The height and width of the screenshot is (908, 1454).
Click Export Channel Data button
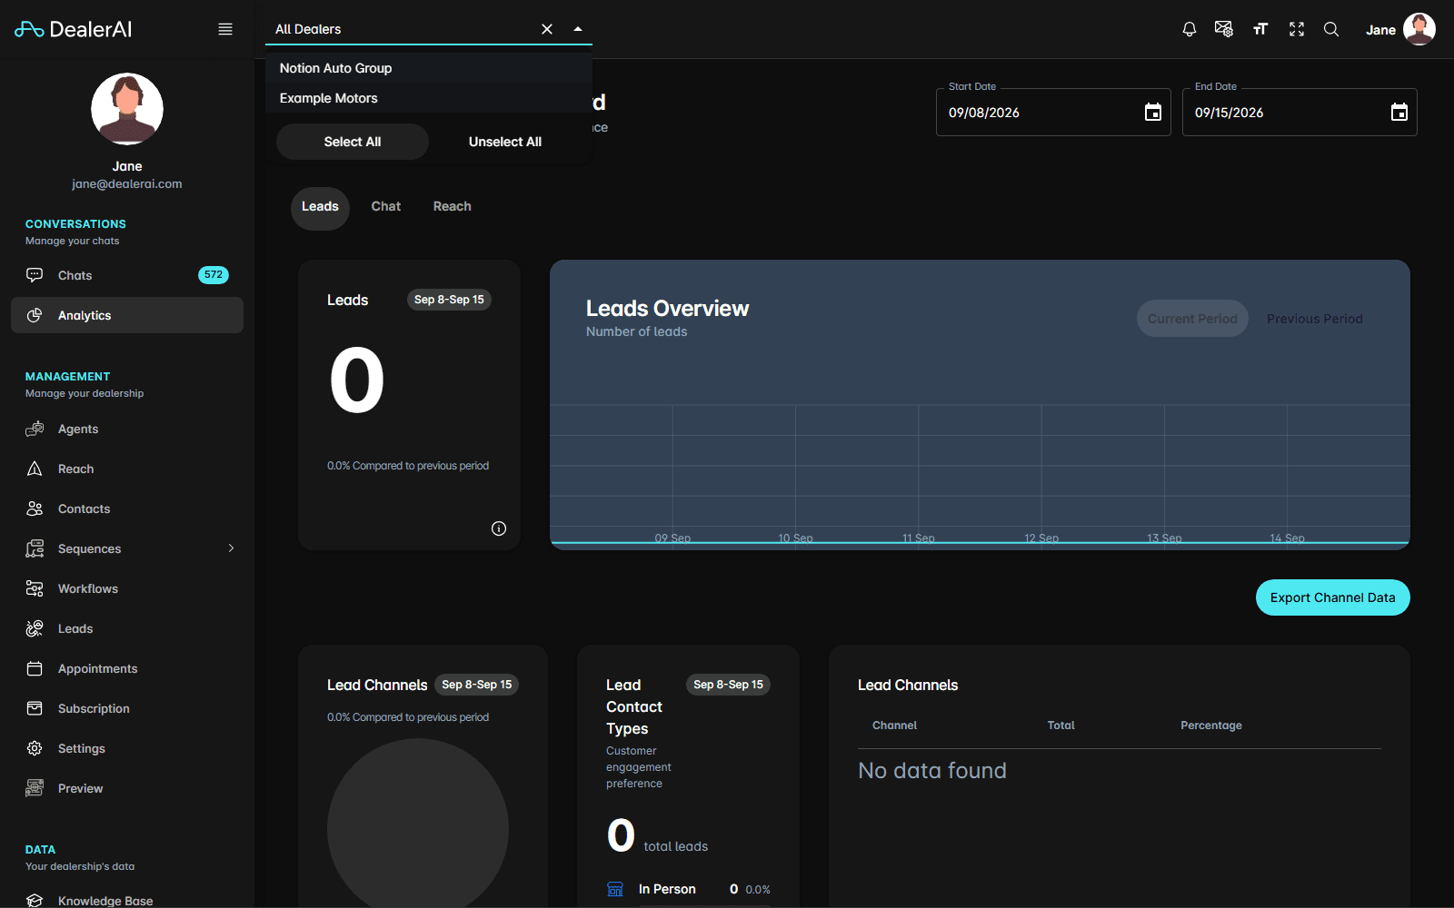pos(1333,597)
